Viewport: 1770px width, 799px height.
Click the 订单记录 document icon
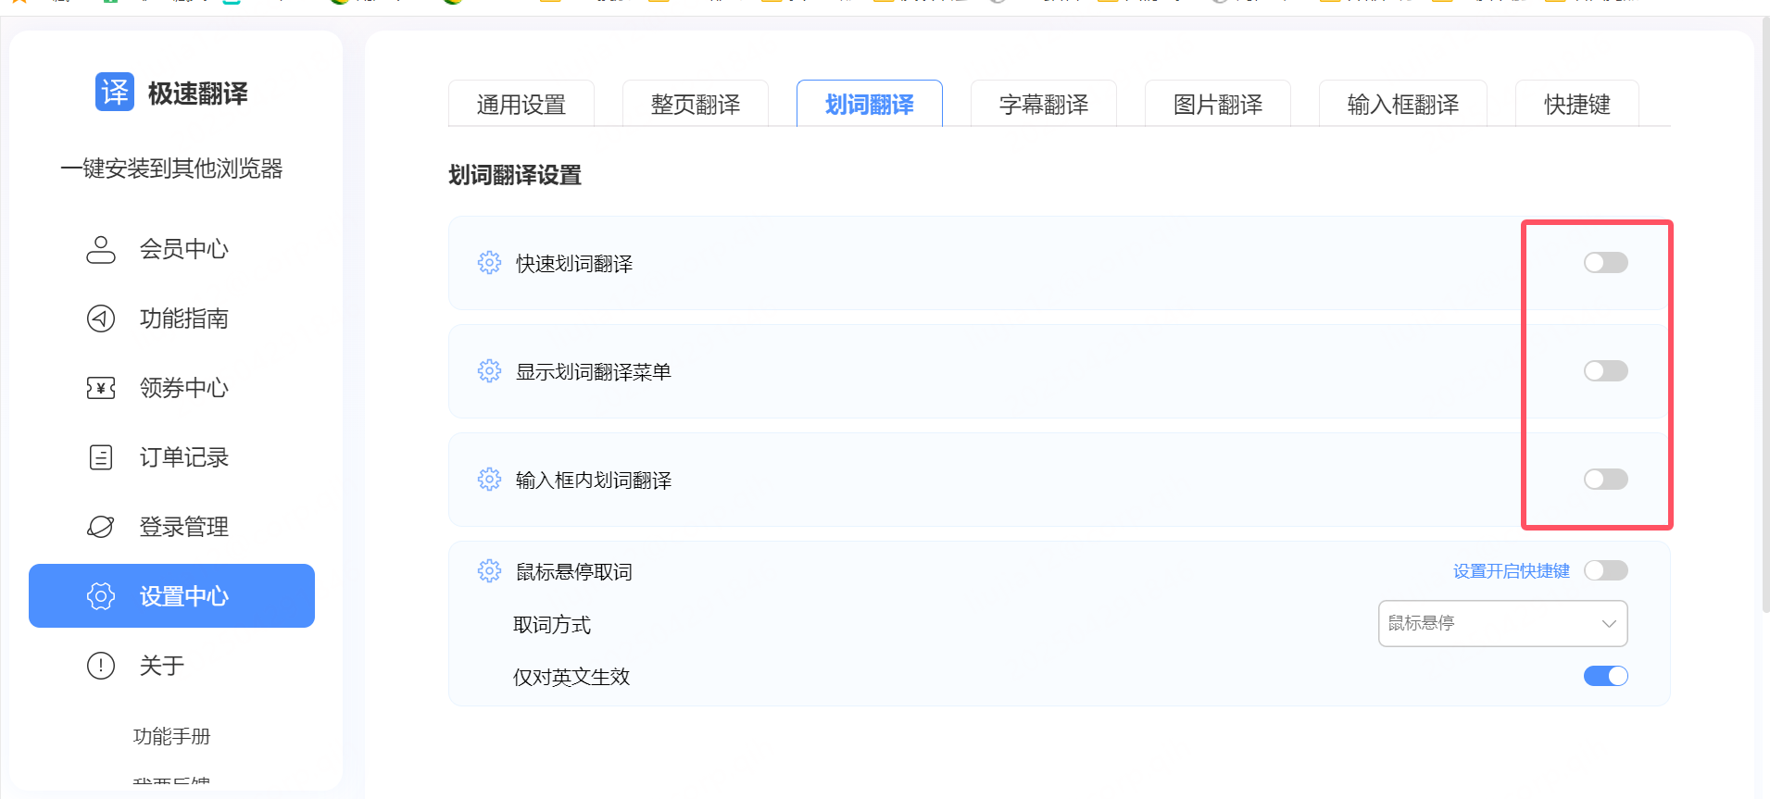pos(101,457)
